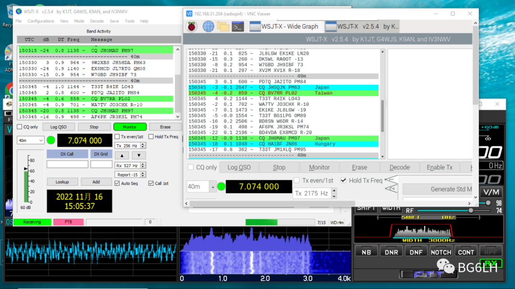Toggle the NOTCH button on radio panel
The width and height of the screenshot is (515, 289).
[x=441, y=251]
